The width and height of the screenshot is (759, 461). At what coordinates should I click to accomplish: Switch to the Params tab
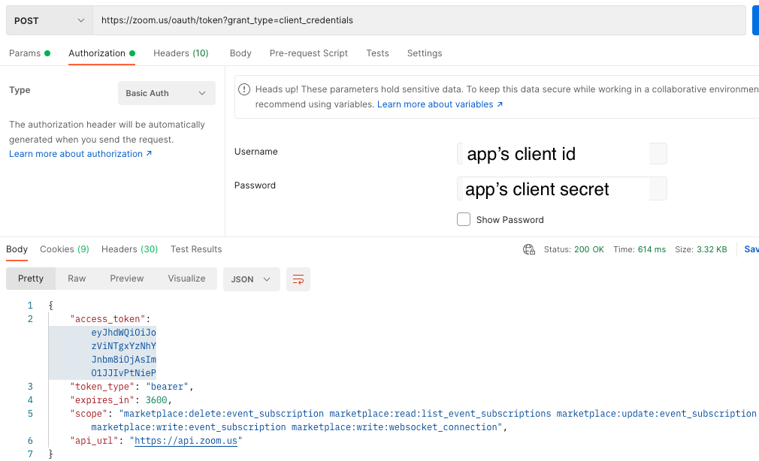click(x=26, y=53)
